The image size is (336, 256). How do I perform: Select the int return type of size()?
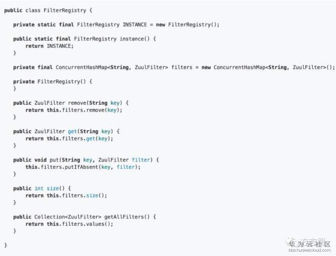pos(39,189)
